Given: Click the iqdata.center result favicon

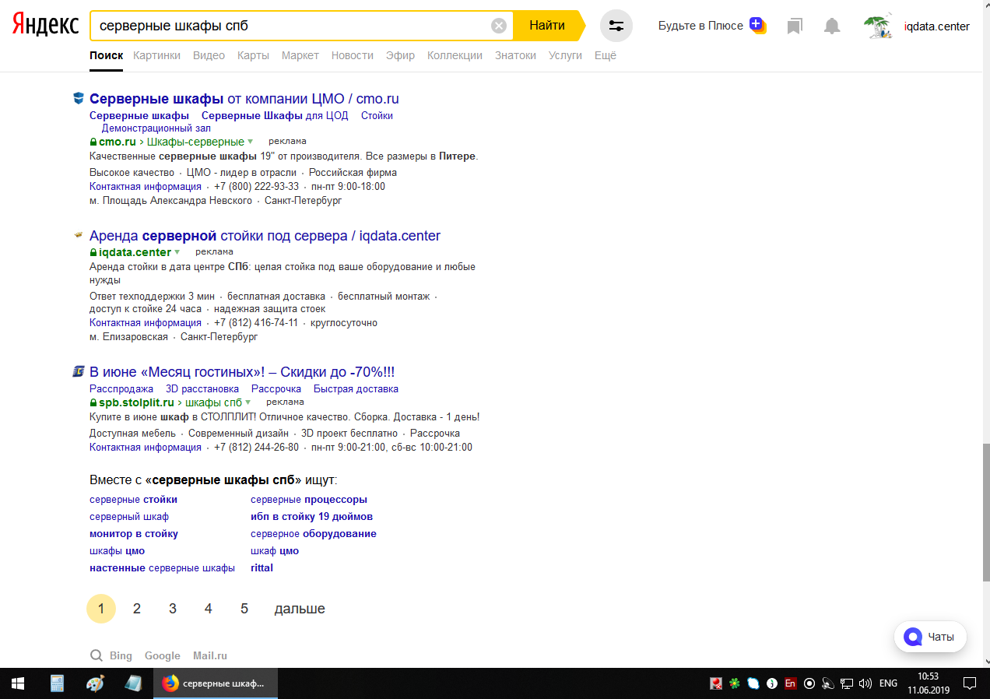Looking at the screenshot, I should [x=78, y=235].
